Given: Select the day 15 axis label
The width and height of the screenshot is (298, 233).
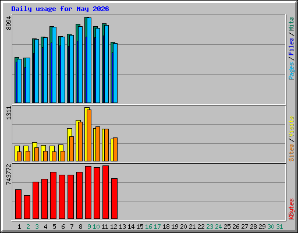Looking at the screenshot, I should [140, 227].
